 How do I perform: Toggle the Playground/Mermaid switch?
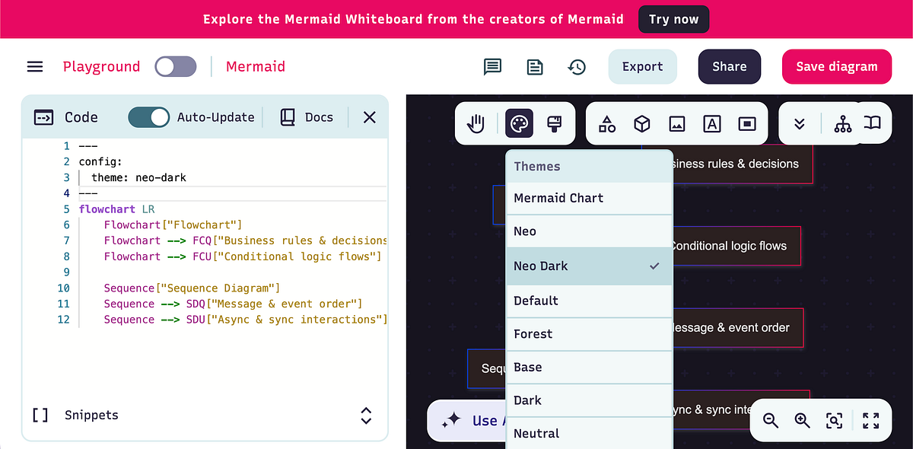point(176,67)
